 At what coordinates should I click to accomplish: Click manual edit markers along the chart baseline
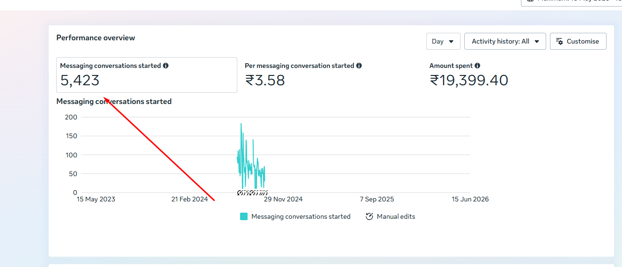pos(252,193)
